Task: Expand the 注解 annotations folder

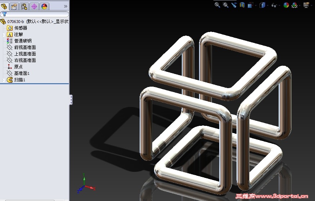Action: tap(3, 35)
